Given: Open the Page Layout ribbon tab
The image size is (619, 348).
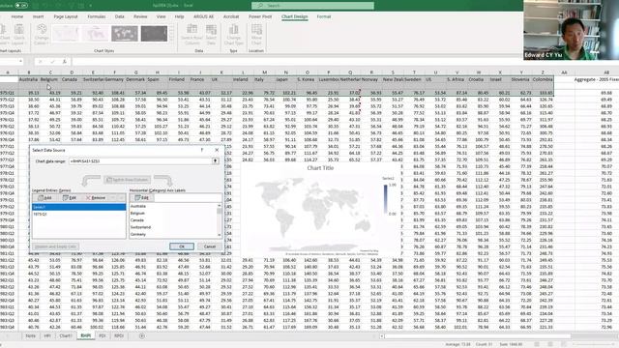Looking at the screenshot, I should click(x=66, y=16).
